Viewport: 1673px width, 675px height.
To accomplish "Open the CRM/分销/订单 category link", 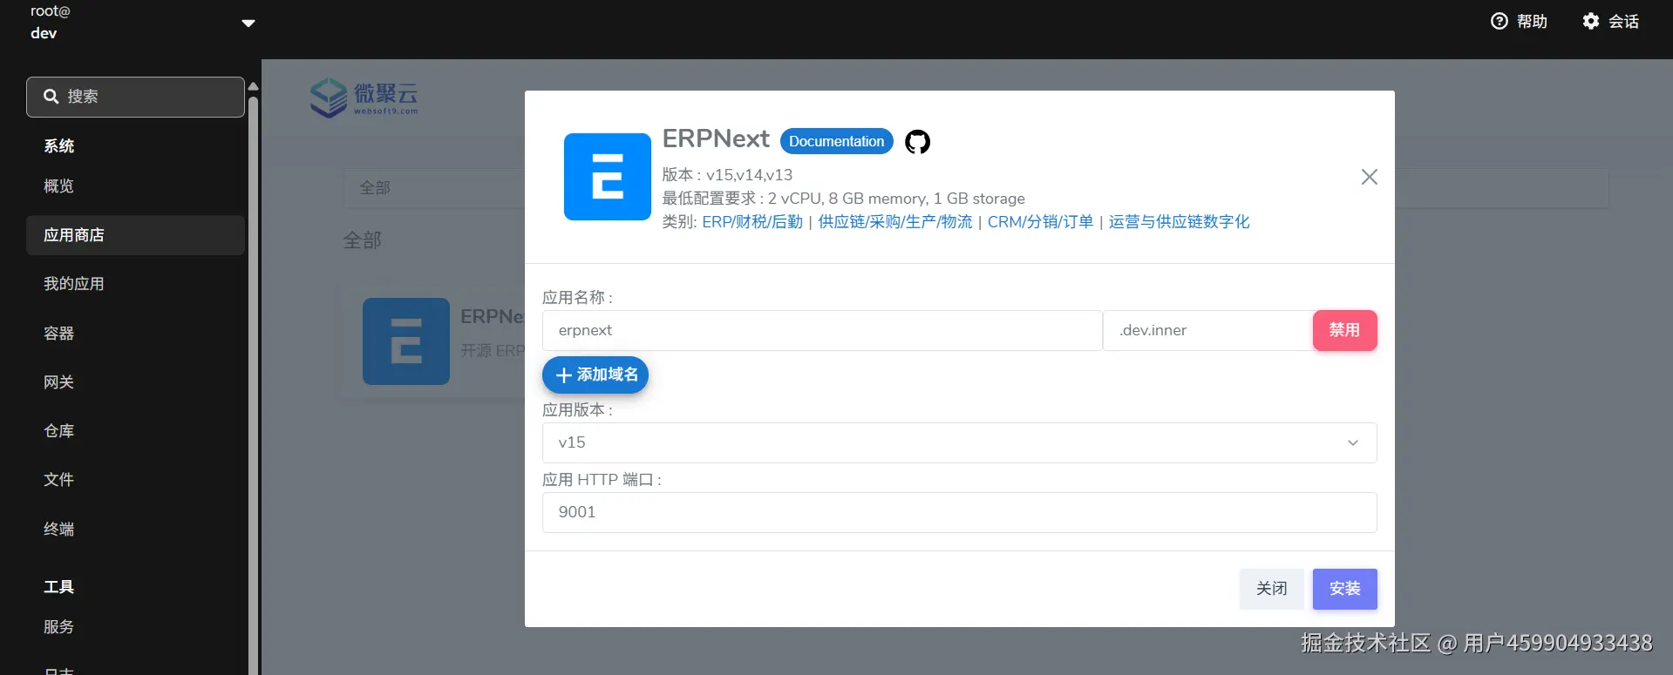I will click(1040, 222).
